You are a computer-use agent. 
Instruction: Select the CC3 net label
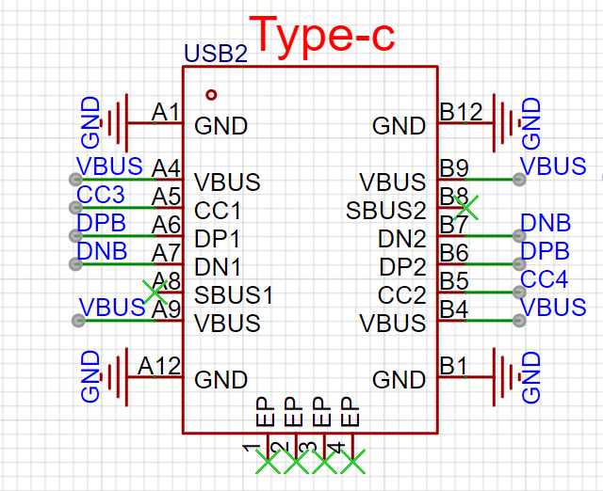[x=101, y=195]
